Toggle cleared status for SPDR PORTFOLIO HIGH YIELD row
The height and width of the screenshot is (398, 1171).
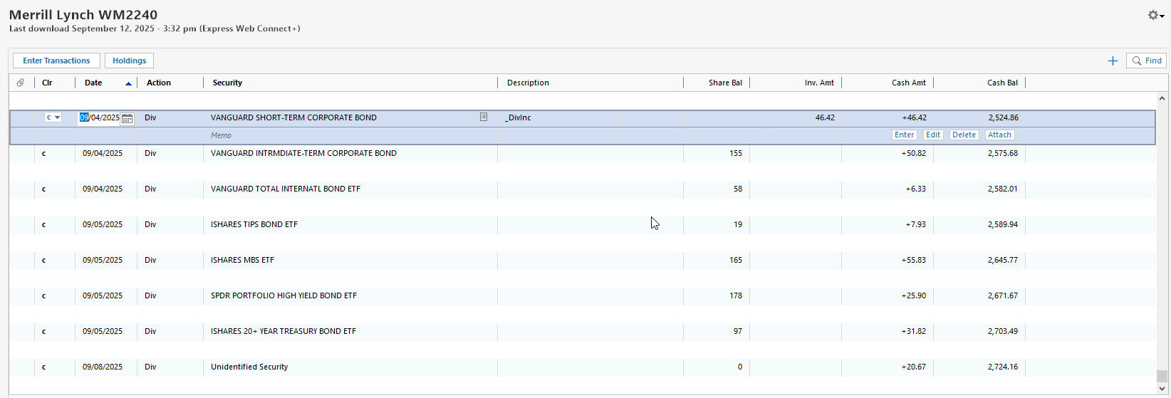click(44, 295)
